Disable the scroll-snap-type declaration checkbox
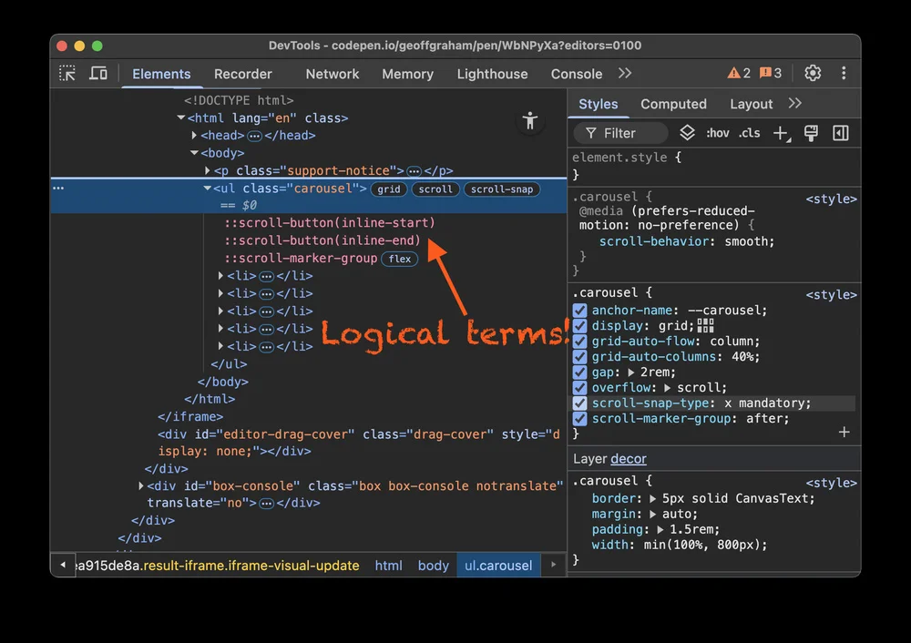 [x=579, y=403]
